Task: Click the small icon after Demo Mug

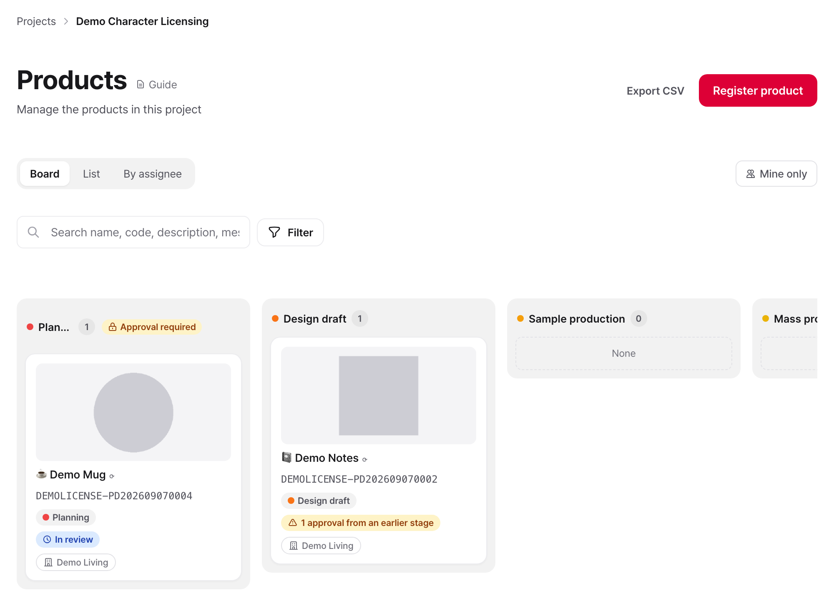Action: pos(112,476)
